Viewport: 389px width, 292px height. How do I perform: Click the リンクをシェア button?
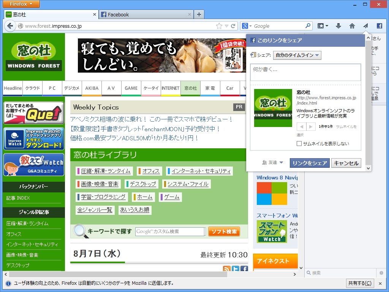click(x=310, y=163)
